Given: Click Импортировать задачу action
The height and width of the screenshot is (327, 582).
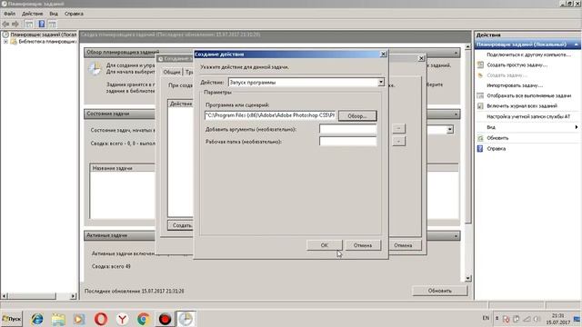Looking at the screenshot, I should point(515,85).
